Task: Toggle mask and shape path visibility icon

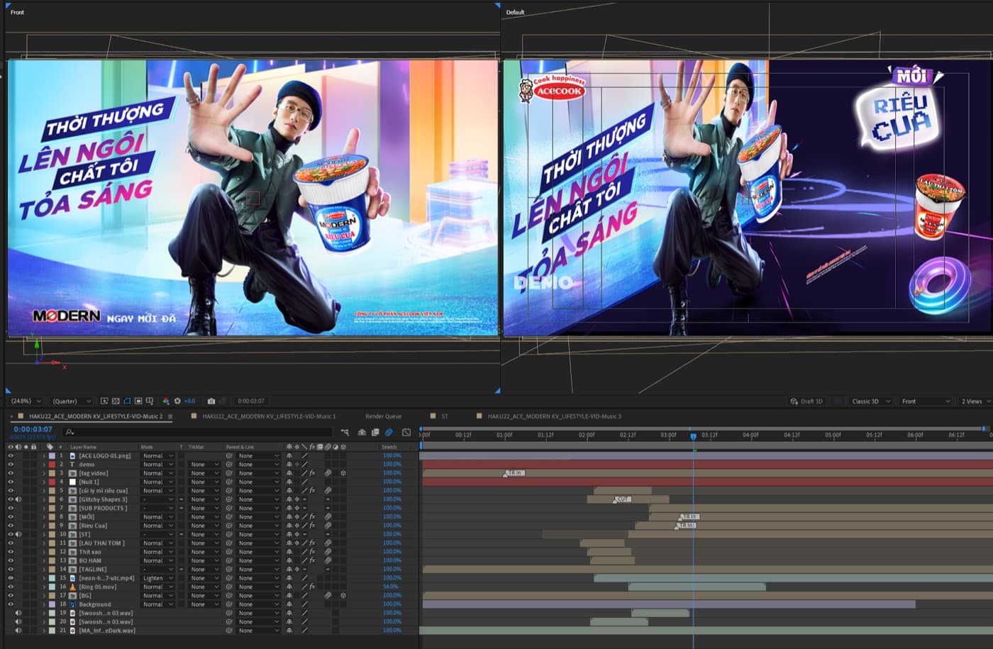Action: tap(127, 401)
